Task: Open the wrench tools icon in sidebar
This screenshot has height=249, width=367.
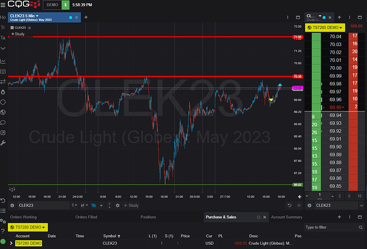Action: 3,143
